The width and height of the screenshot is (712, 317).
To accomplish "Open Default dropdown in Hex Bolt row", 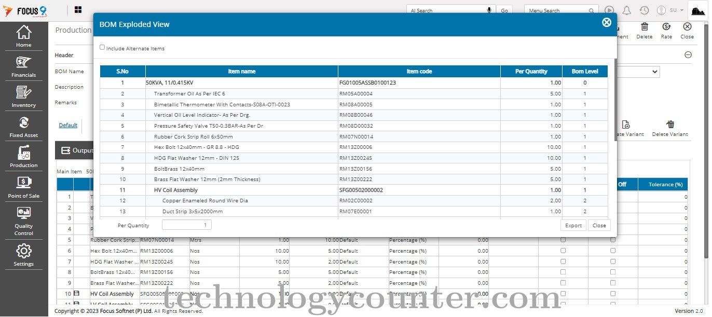I will pyautogui.click(x=363, y=251).
